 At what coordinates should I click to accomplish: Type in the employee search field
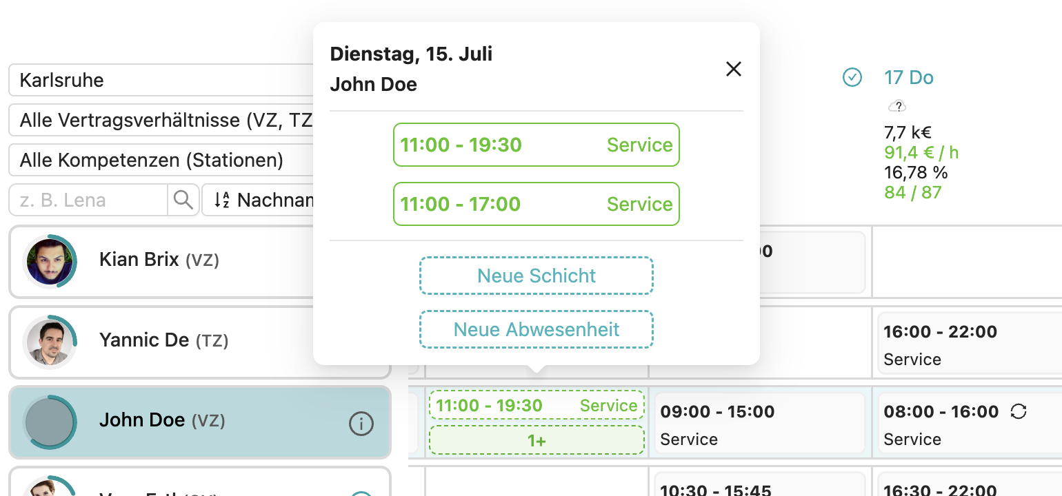point(88,200)
